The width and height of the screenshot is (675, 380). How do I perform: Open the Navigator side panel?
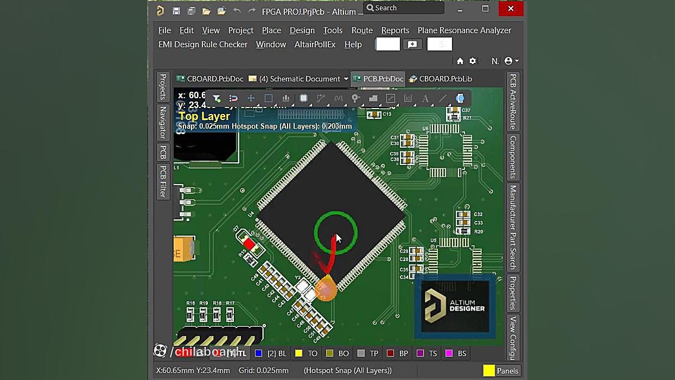163,123
